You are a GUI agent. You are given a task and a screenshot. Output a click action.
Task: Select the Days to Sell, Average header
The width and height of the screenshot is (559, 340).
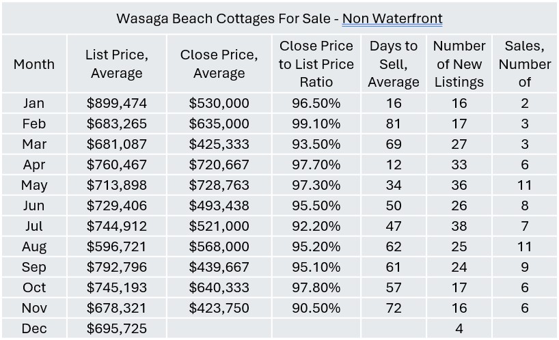(x=394, y=64)
